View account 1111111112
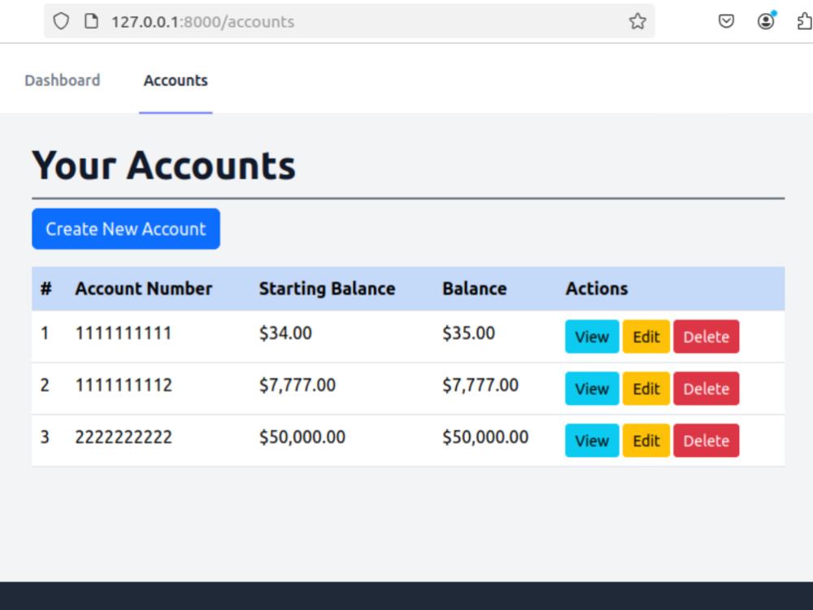 pyautogui.click(x=592, y=389)
